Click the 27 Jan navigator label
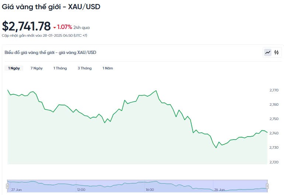 16,190
